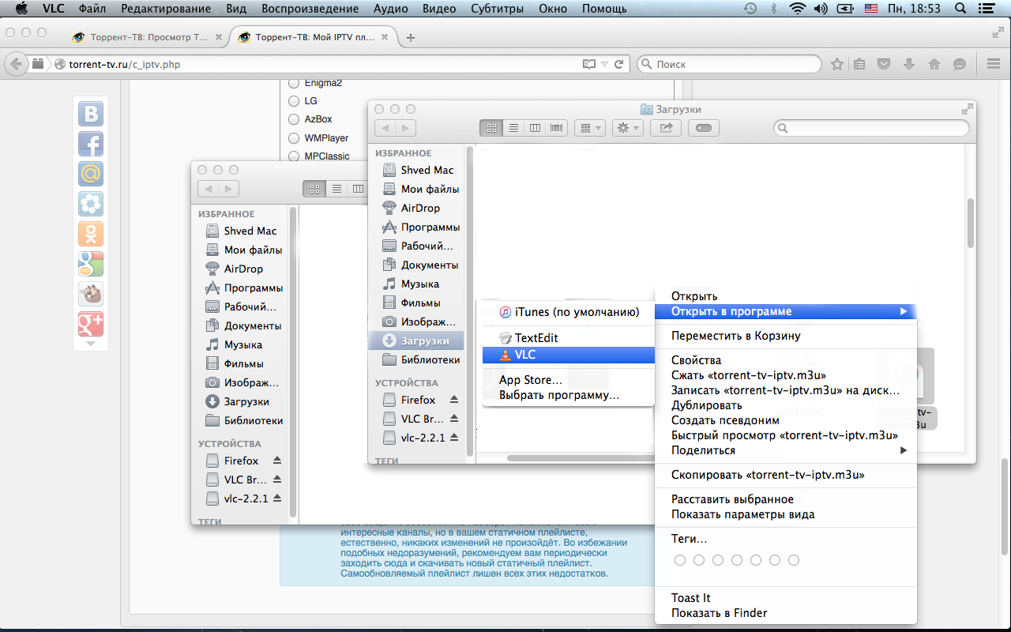Image resolution: width=1011 pixels, height=632 pixels.
Task: Select the MPClassic radio button
Action: pos(294,156)
